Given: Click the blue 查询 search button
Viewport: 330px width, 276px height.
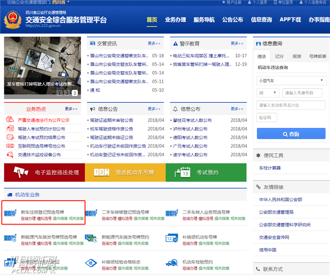Looking at the screenshot, I should (x=291, y=134).
